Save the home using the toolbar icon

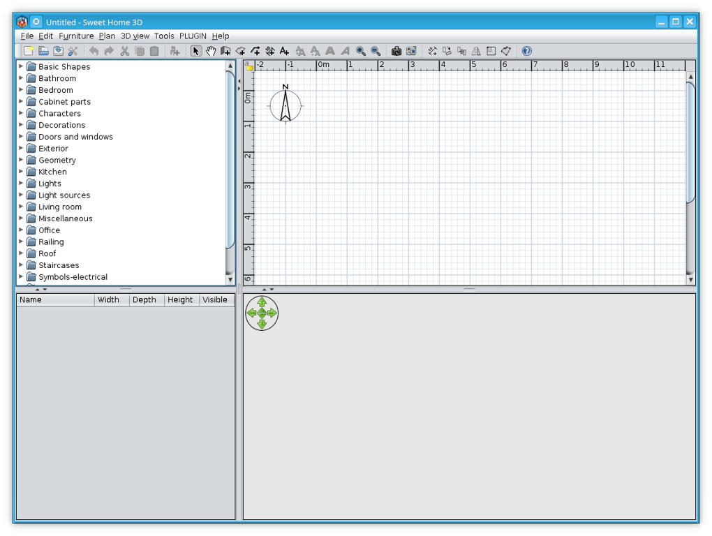click(x=58, y=51)
